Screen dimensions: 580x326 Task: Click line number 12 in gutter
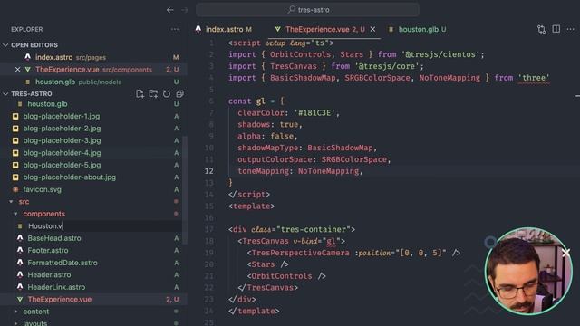pyautogui.click(x=208, y=171)
